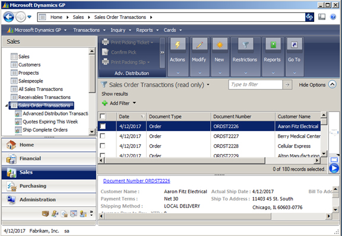This screenshot has height=236, width=342.
Task: Click the Restrictions funnel icon
Action: 245,44
